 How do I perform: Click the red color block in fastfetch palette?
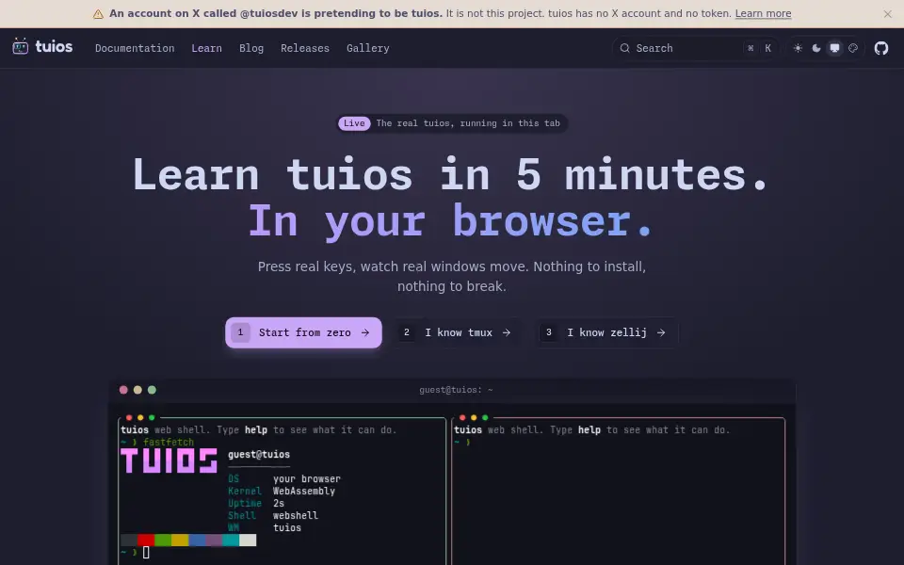146,541
